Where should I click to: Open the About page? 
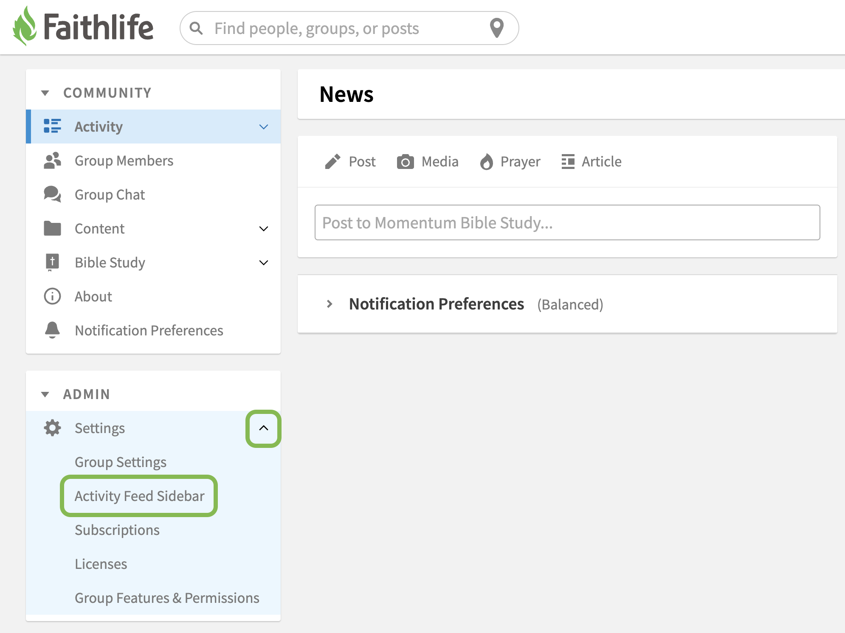[153, 296]
